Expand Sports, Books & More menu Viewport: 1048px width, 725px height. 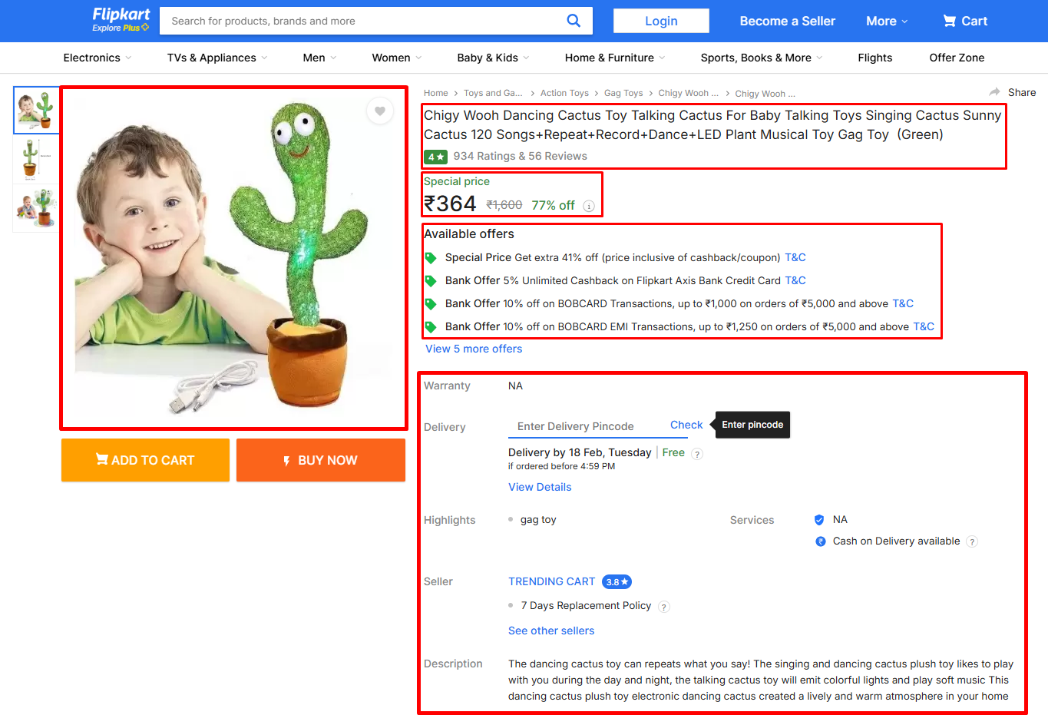(762, 58)
